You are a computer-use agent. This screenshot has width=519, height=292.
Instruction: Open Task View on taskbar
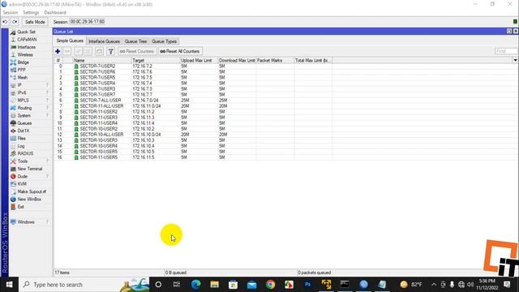[177, 285]
